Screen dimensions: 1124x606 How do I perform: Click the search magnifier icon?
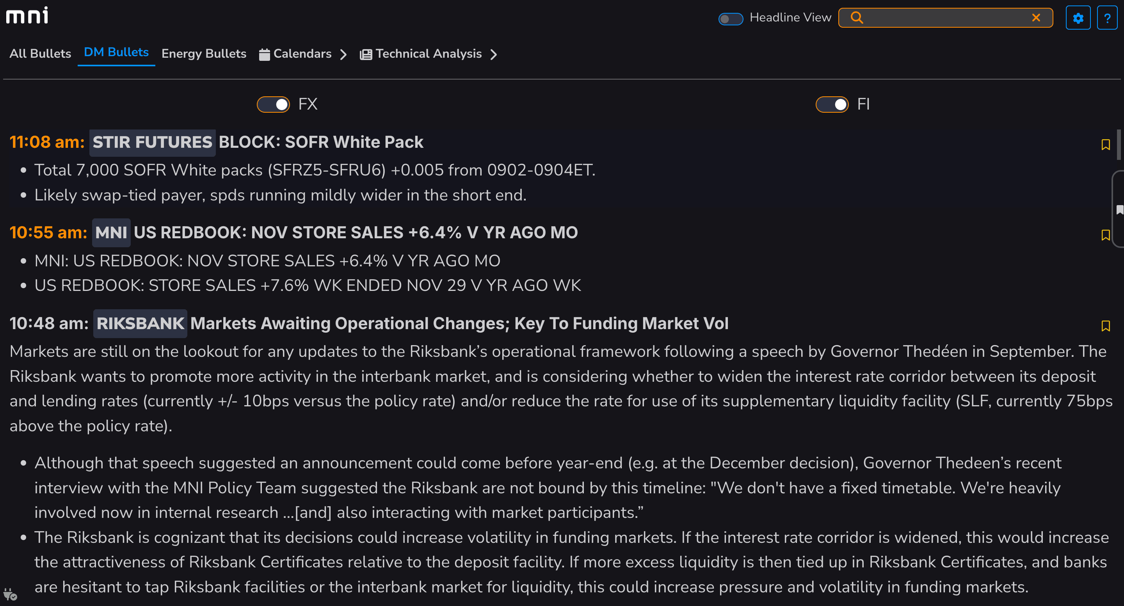857,18
